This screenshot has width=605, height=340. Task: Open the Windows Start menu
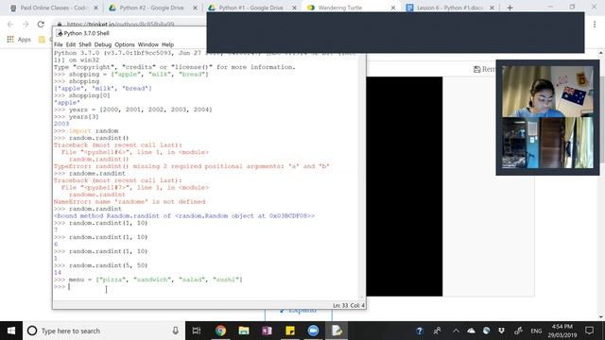point(11,331)
